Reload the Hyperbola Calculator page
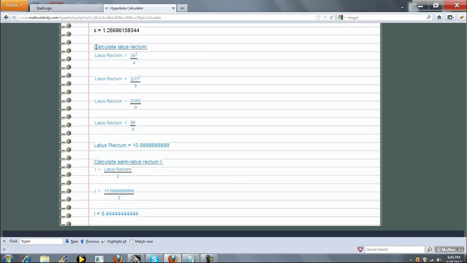467x263 pixels. (331, 17)
